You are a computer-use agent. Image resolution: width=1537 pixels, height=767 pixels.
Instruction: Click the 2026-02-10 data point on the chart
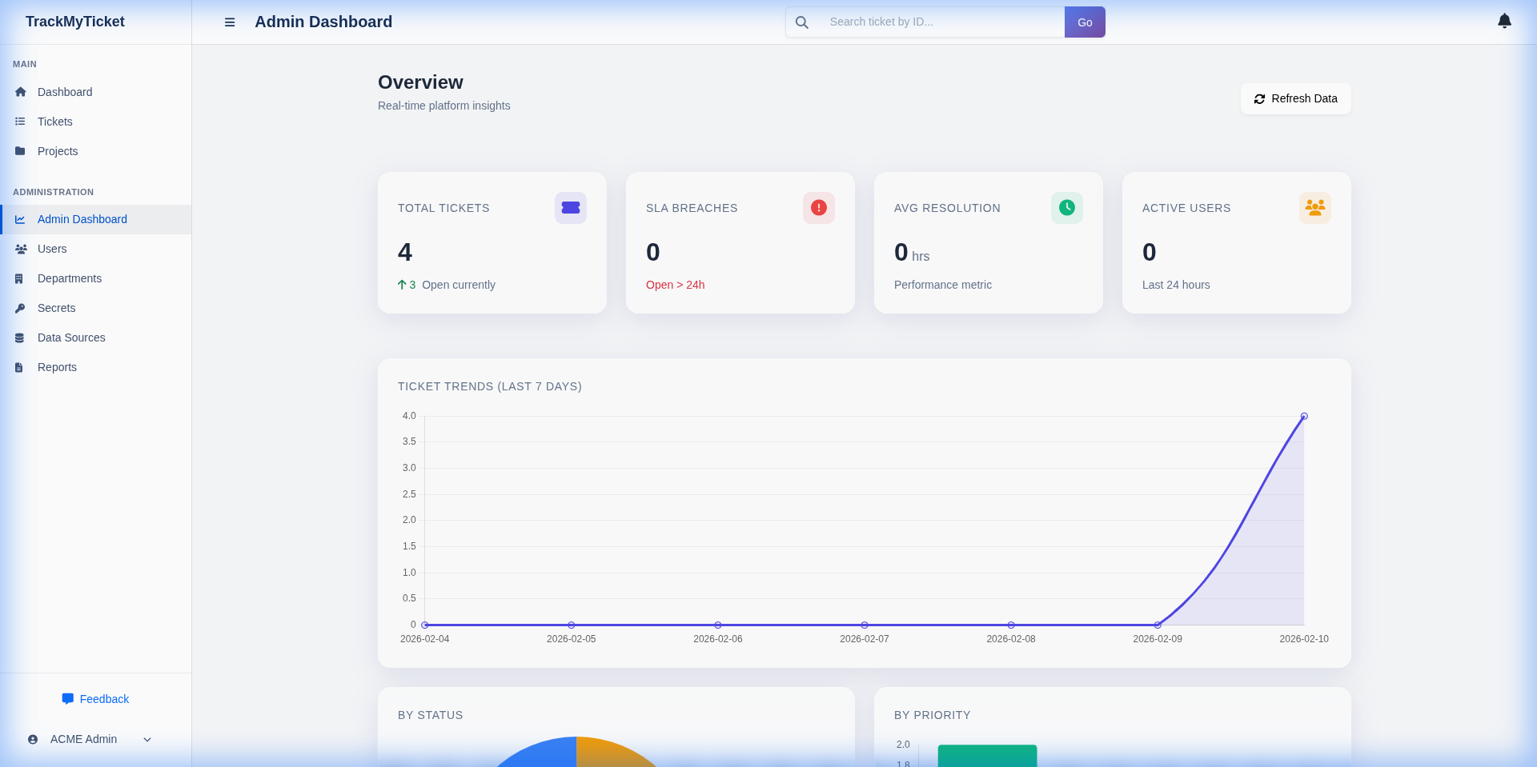[x=1304, y=417]
